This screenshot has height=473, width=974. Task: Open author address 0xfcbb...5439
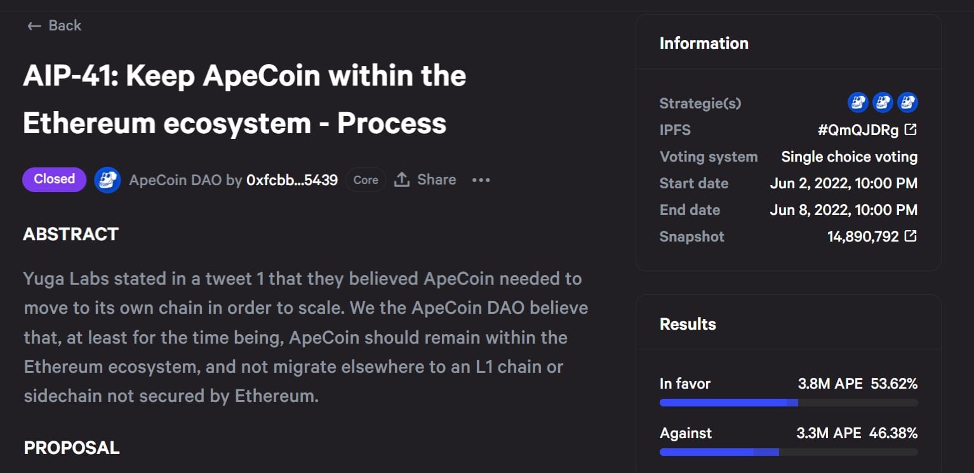tap(292, 180)
